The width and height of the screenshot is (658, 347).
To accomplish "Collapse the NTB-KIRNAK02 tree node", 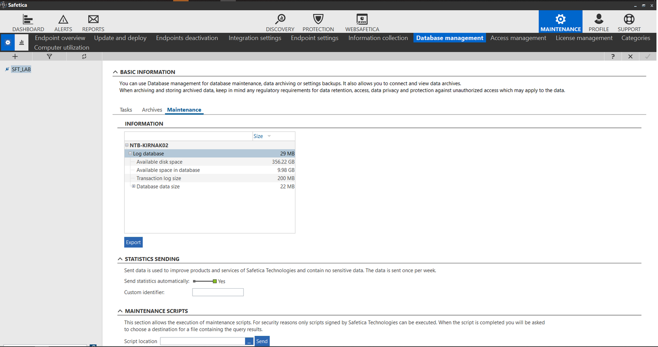I will [127, 145].
